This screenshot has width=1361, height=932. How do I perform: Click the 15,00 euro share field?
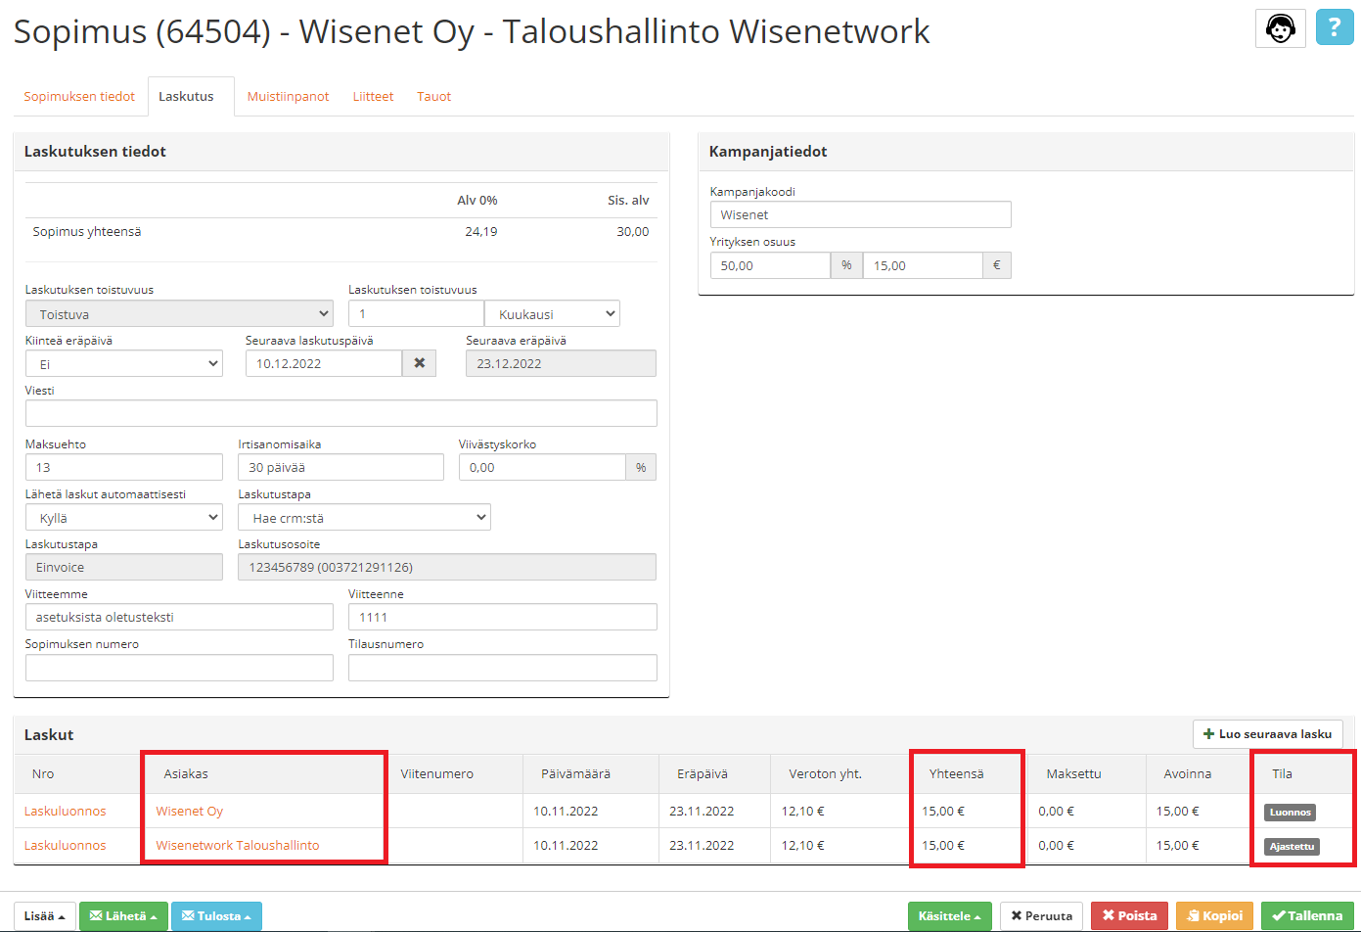coord(923,265)
